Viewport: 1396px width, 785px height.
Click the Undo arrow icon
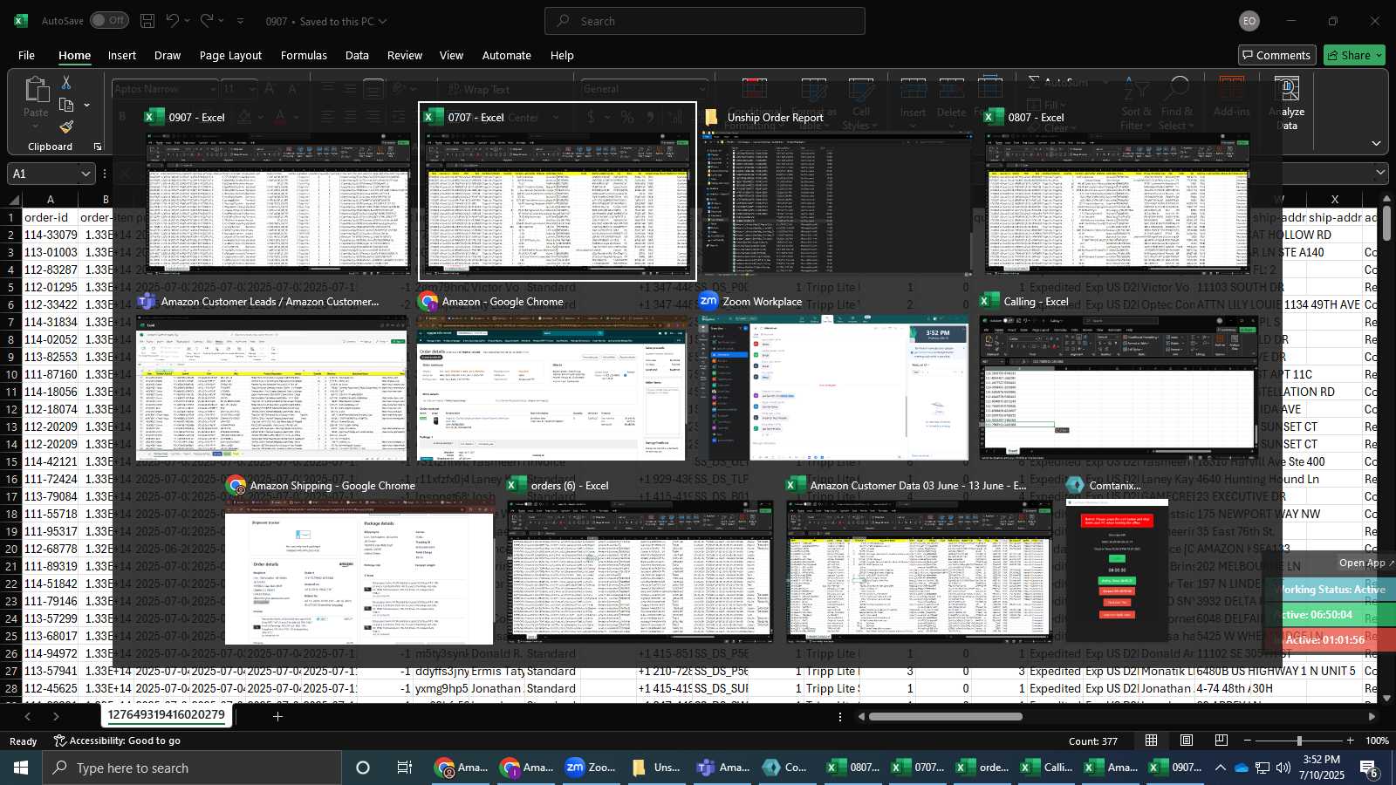pos(173,20)
